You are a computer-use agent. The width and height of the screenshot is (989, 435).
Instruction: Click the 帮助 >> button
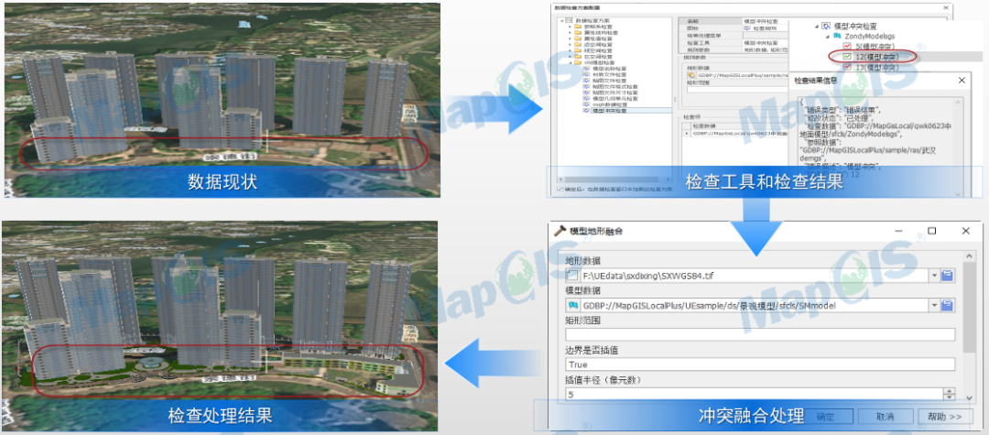[945, 417]
